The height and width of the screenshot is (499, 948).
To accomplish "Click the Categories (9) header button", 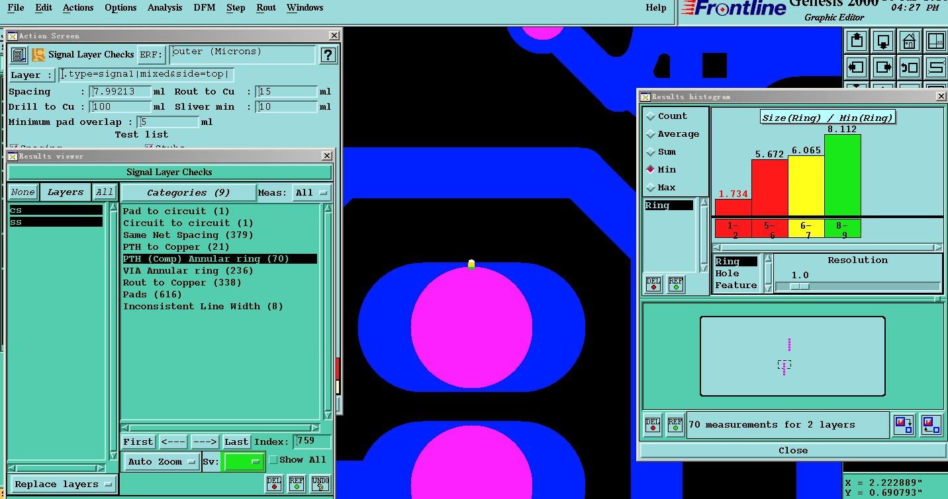I will pyautogui.click(x=189, y=193).
